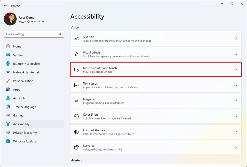
Task: Expand the Mouse pointer and touch chevron
Action: [x=236, y=70]
